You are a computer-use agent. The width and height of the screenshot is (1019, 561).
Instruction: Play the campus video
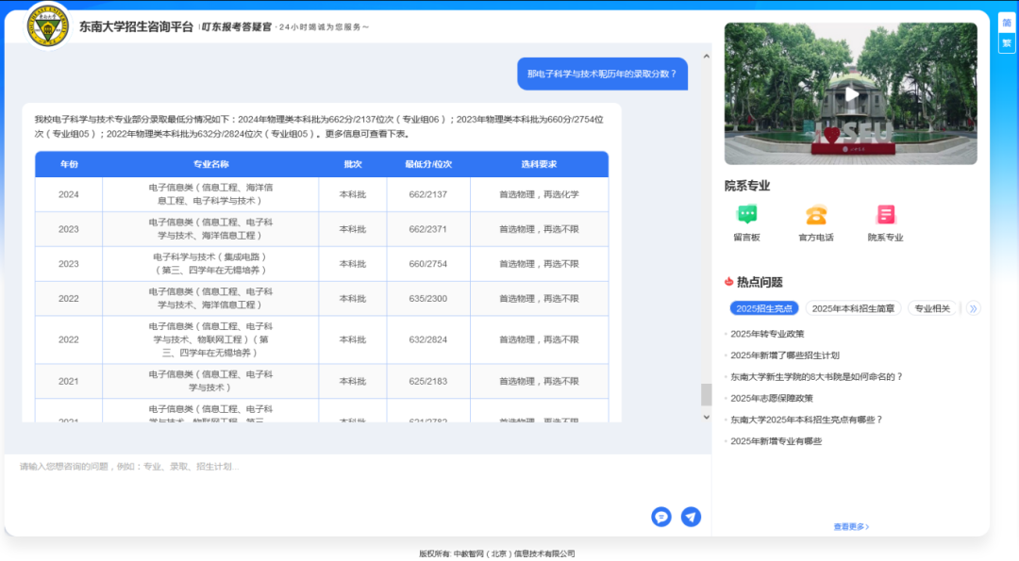851,94
